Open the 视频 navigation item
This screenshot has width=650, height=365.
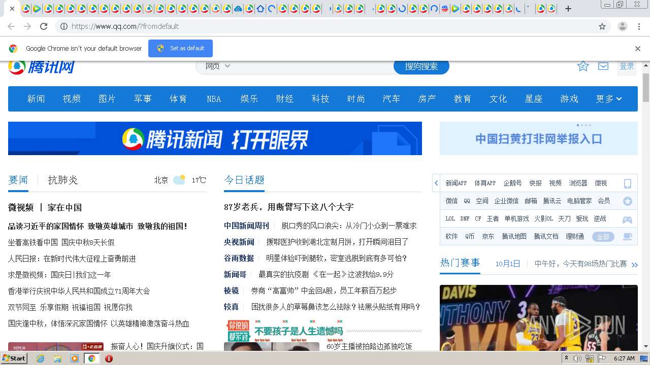[72, 99]
